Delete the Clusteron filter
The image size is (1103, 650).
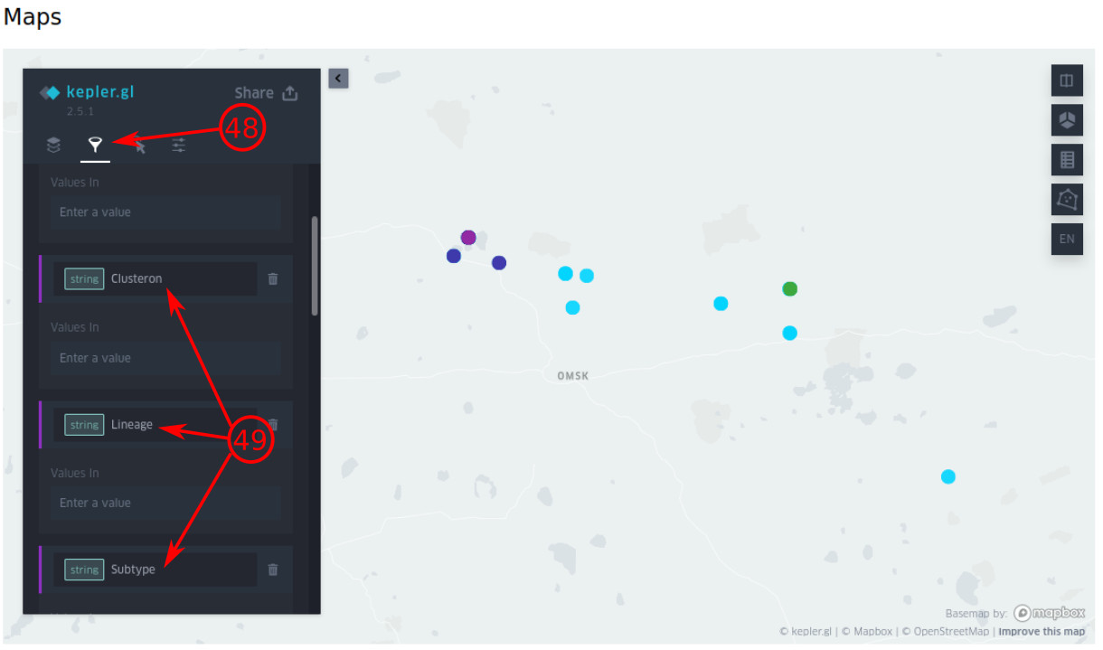click(273, 279)
